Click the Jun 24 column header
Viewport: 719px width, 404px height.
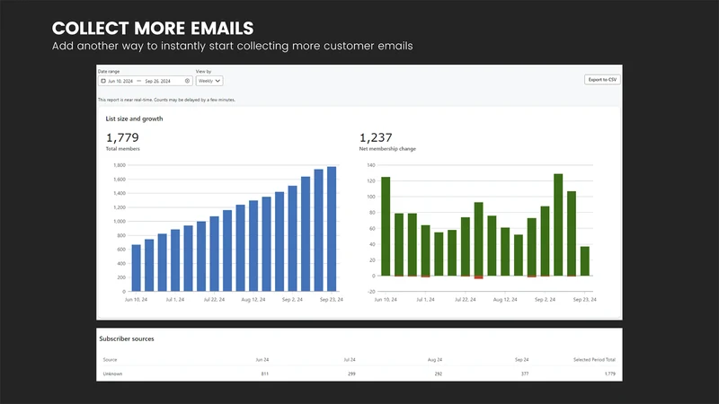262,360
